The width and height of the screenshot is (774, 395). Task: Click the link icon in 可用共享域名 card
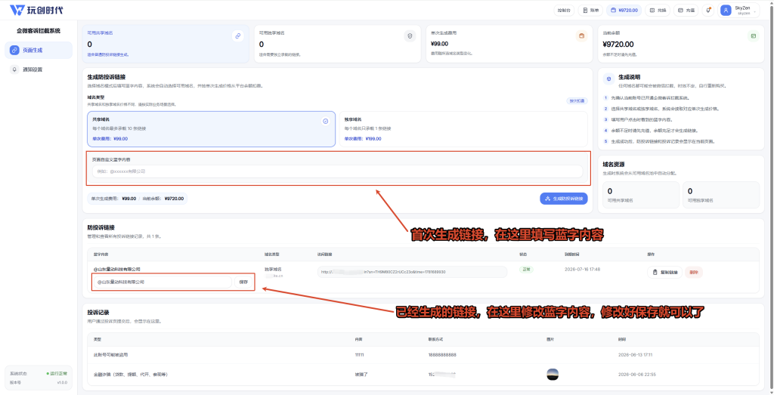pos(238,36)
